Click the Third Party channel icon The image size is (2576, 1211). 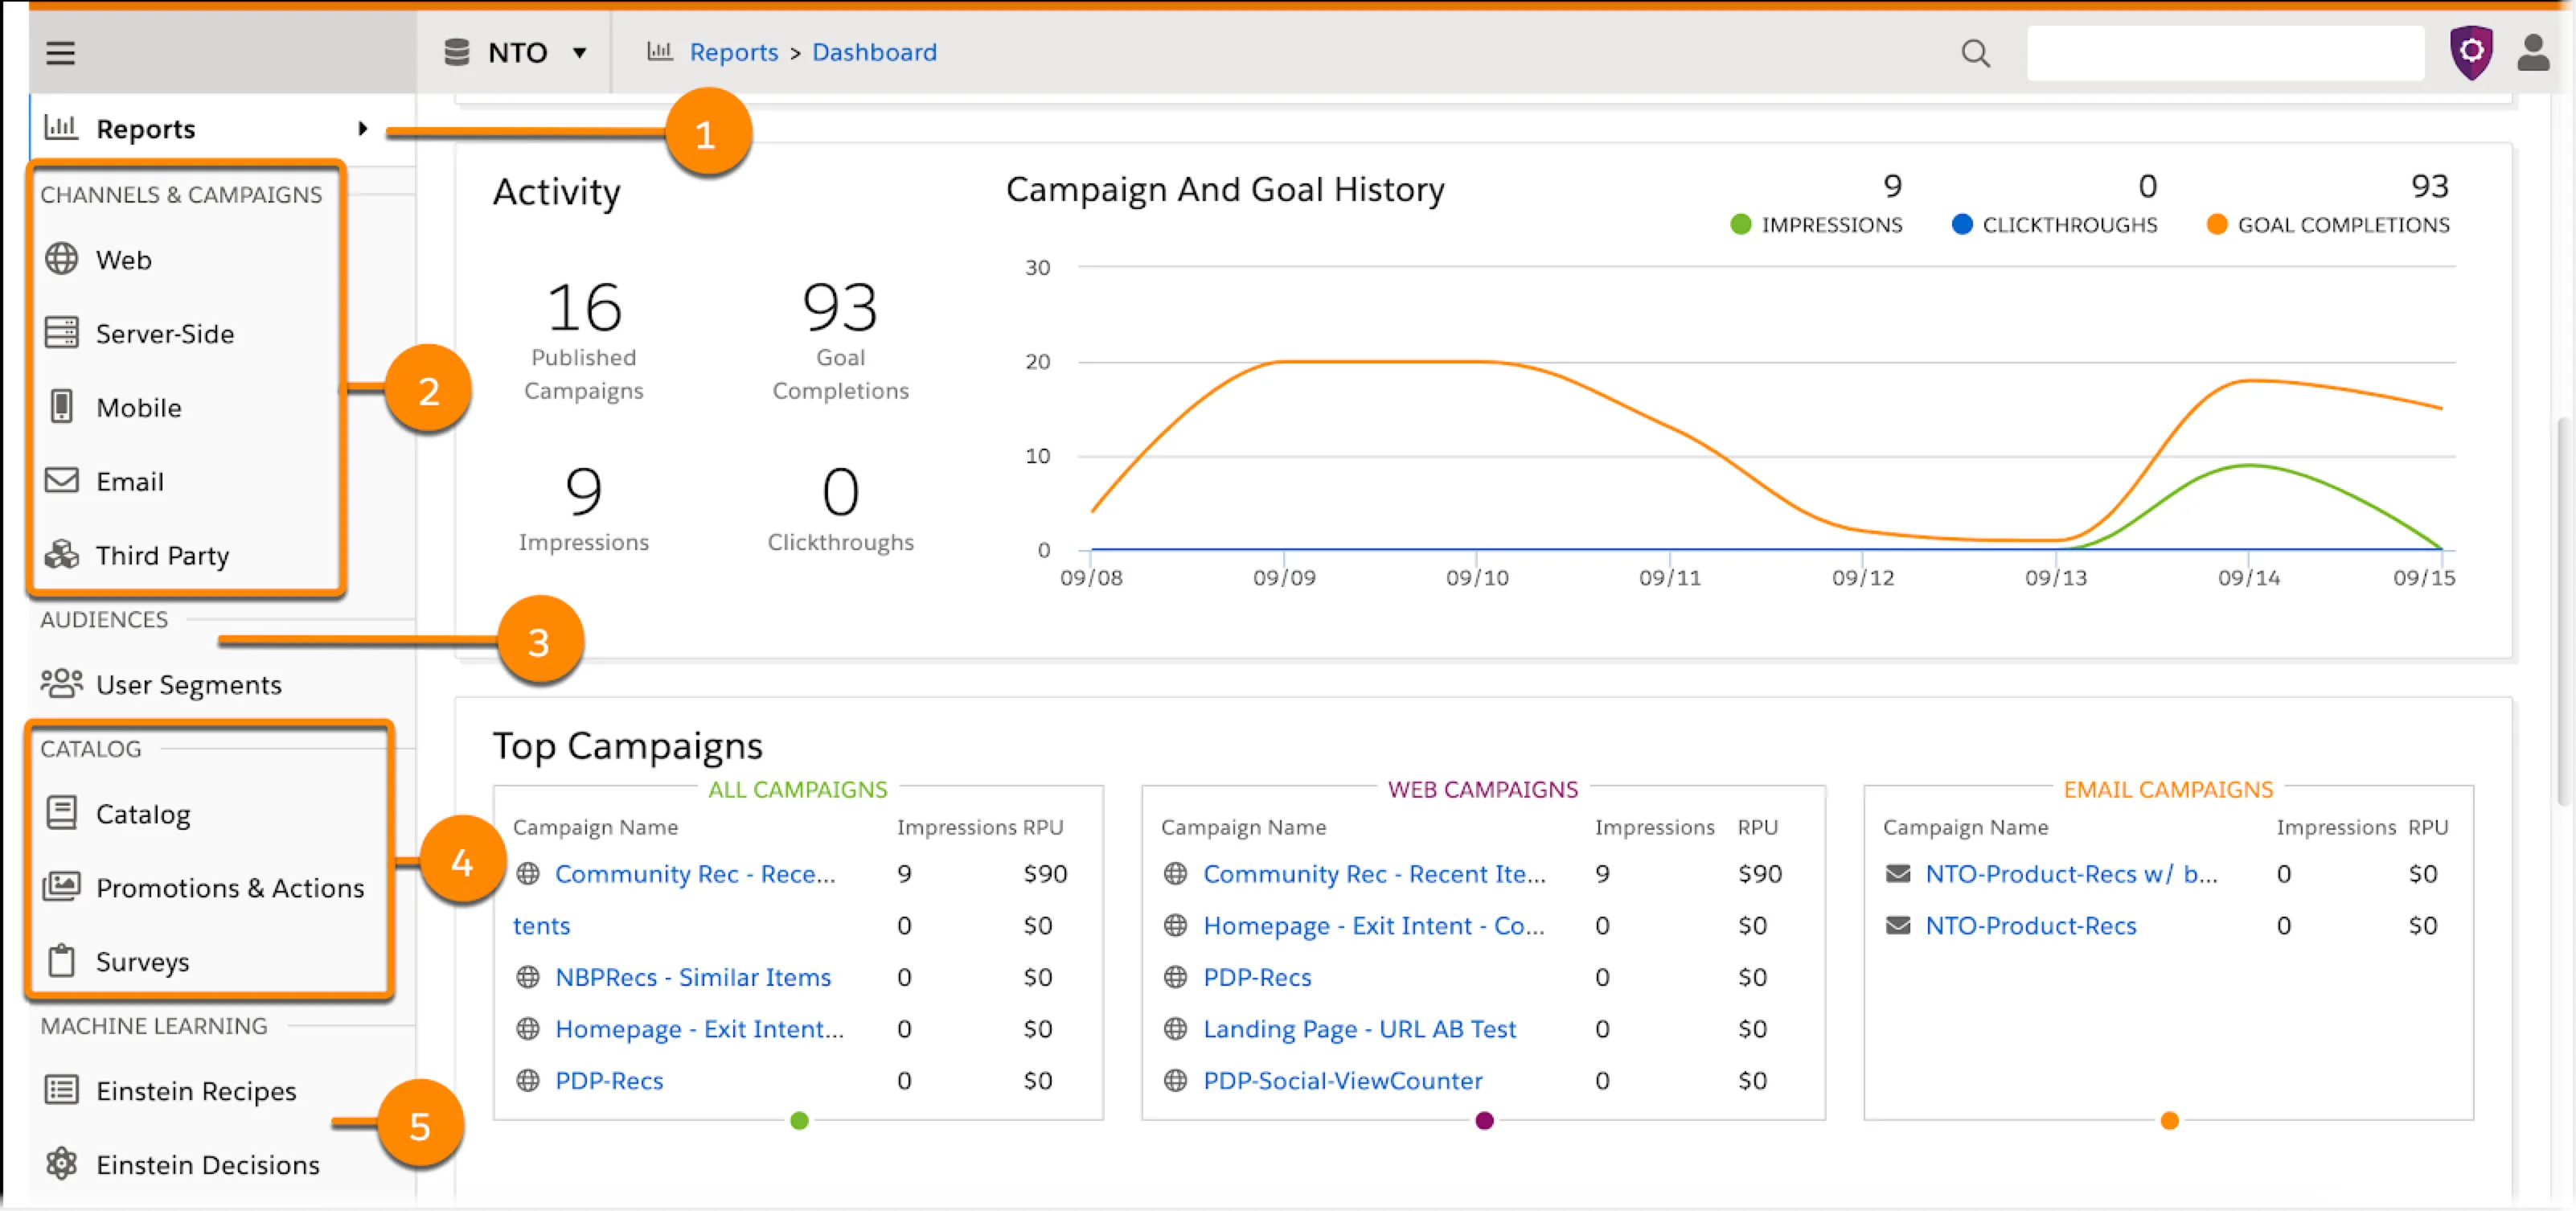(x=61, y=554)
